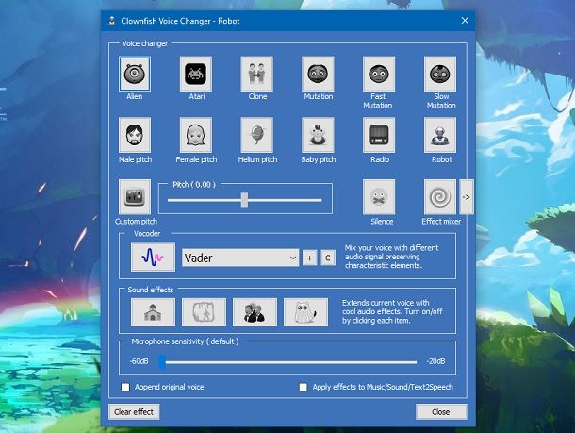This screenshot has width=575, height=433.
Task: Activate the Mutation voice effect
Action: click(x=318, y=74)
